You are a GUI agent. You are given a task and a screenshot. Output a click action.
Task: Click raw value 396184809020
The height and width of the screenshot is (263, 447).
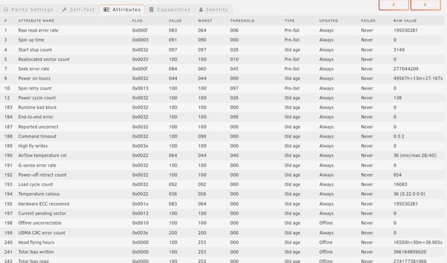pyautogui.click(x=409, y=252)
